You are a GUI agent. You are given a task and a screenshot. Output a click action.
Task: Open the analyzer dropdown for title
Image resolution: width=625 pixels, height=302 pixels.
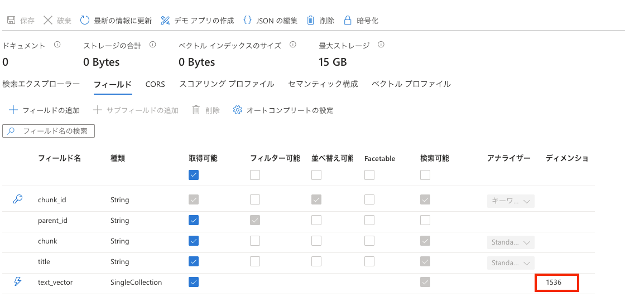pos(511,263)
